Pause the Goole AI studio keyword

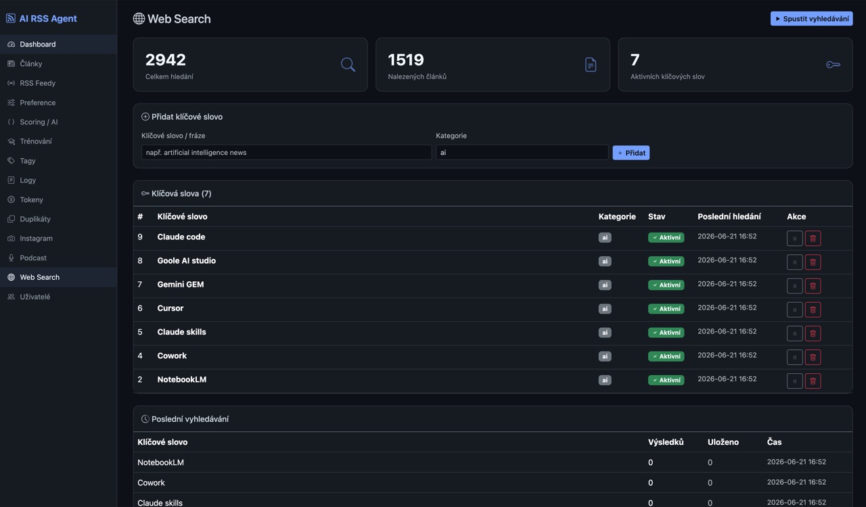point(795,262)
